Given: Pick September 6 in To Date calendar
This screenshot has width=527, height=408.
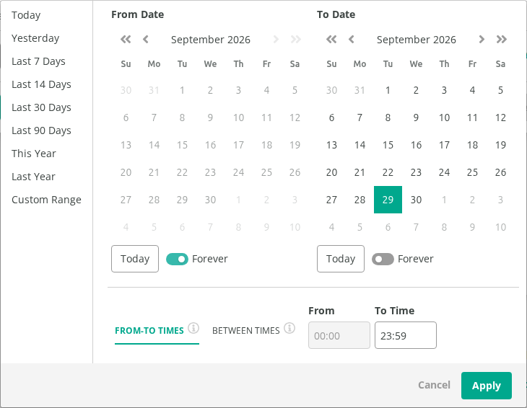Looking at the screenshot, I should click(x=332, y=117).
